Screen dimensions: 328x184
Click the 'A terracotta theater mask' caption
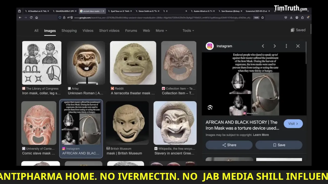(133, 93)
